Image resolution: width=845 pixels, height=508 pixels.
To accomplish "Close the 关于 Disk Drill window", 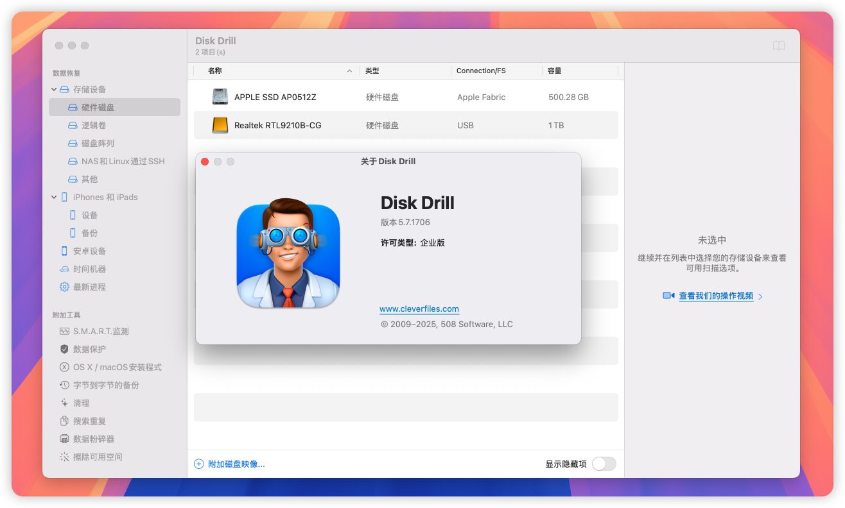I will click(205, 162).
